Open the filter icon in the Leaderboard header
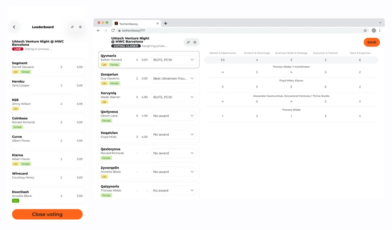The width and height of the screenshot is (392, 230). click(80, 27)
